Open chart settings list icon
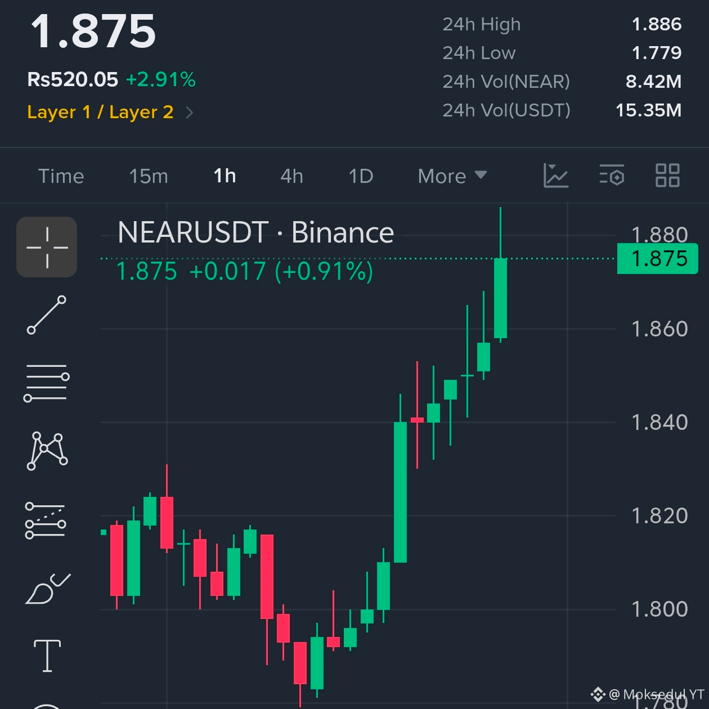Screen dimensions: 709x709 [612, 175]
